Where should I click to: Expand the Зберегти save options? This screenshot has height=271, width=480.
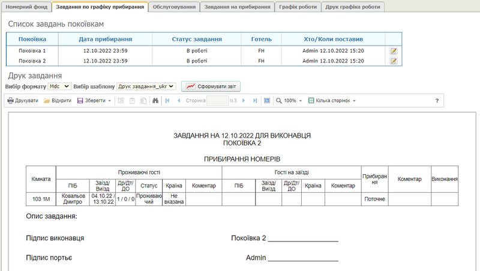coord(95,101)
